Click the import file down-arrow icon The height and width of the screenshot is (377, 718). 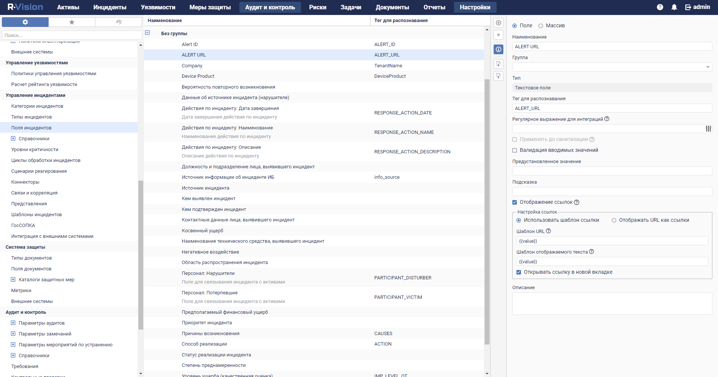point(498,64)
